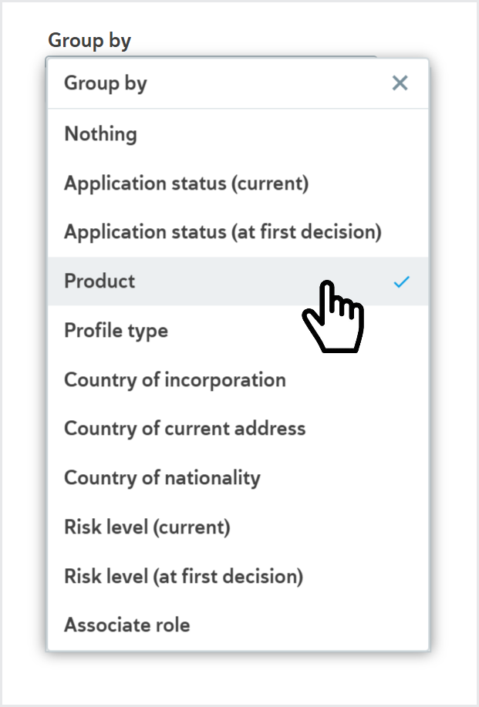Viewport: 479px width, 707px height.
Task: Select Country of nationality from the list
Action: click(x=162, y=477)
